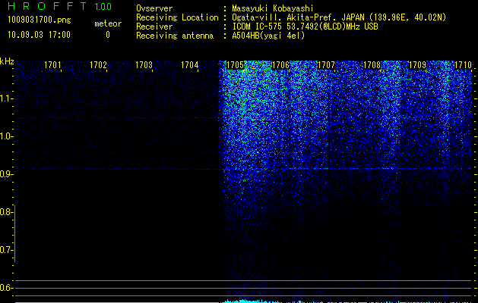Click the 1707 time marker
Viewport: 478px width, 303px height.
coord(326,65)
